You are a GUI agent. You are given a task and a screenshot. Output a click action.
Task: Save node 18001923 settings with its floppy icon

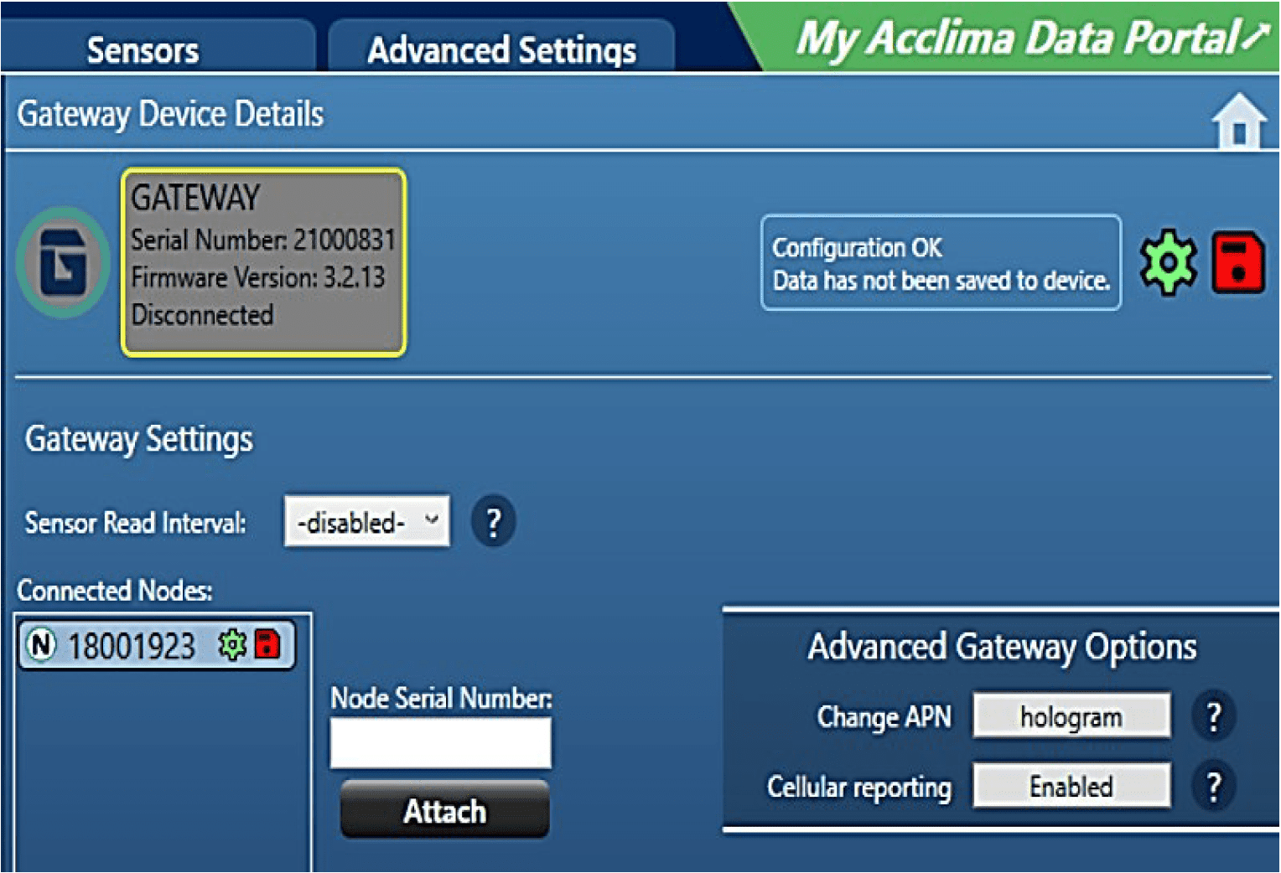coord(265,644)
